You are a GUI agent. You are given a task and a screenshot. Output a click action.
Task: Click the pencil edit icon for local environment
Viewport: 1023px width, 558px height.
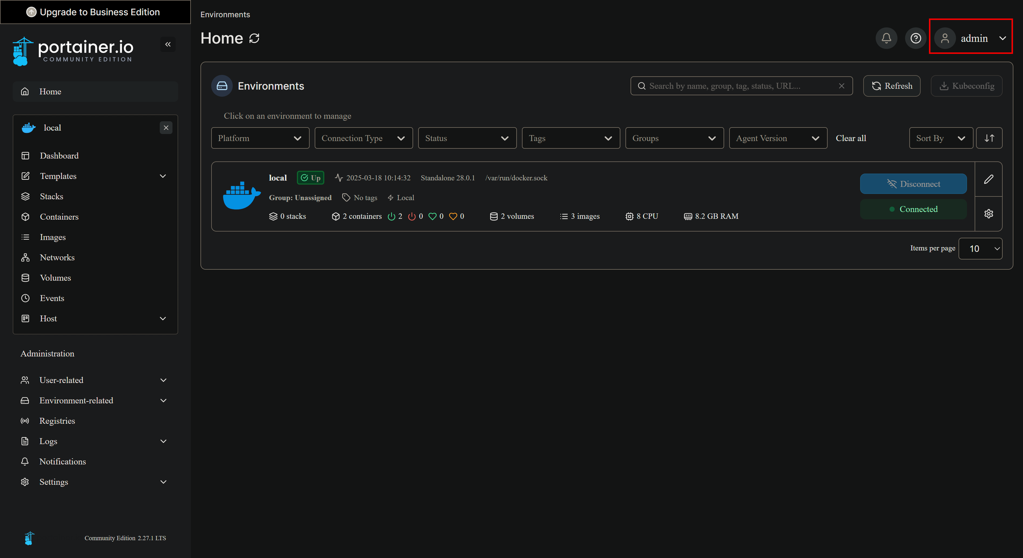[x=989, y=179]
